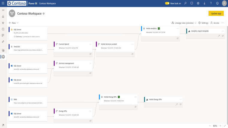Viewport: 228px width, 128px height.
Task: Open more options on Veolia analytics dataset
Action: (x=178, y=28)
